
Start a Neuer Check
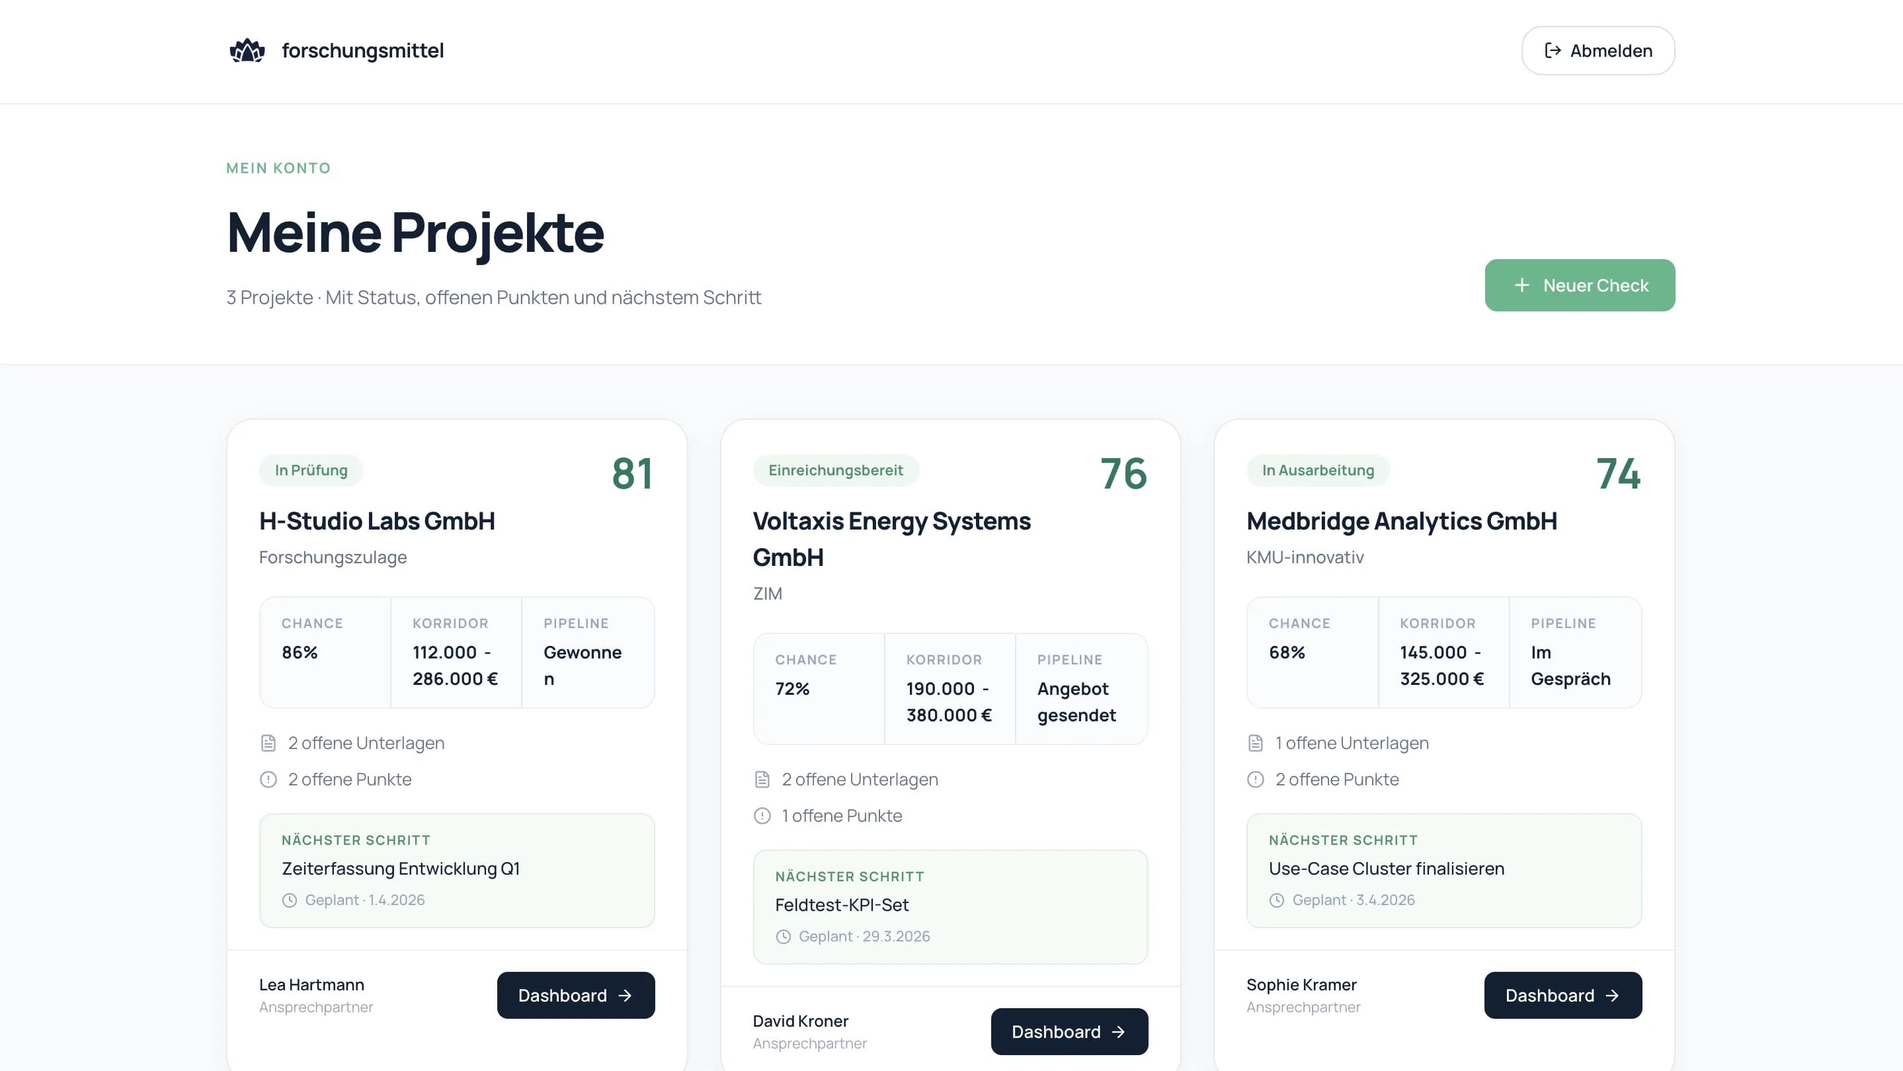click(x=1580, y=285)
